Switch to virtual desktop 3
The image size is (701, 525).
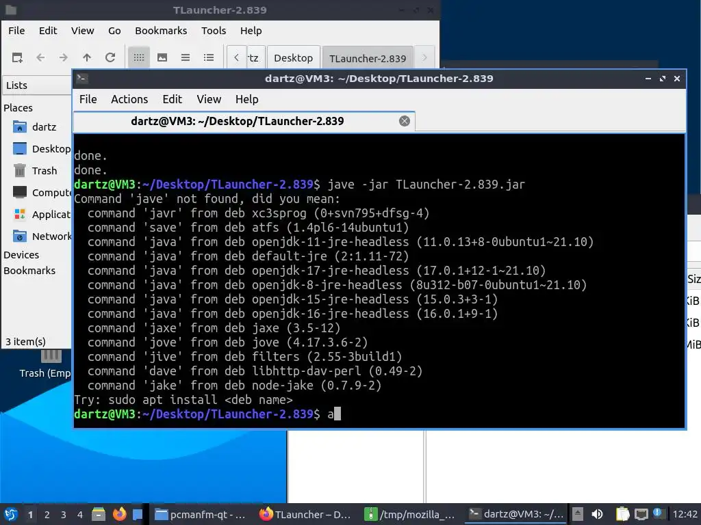point(64,515)
